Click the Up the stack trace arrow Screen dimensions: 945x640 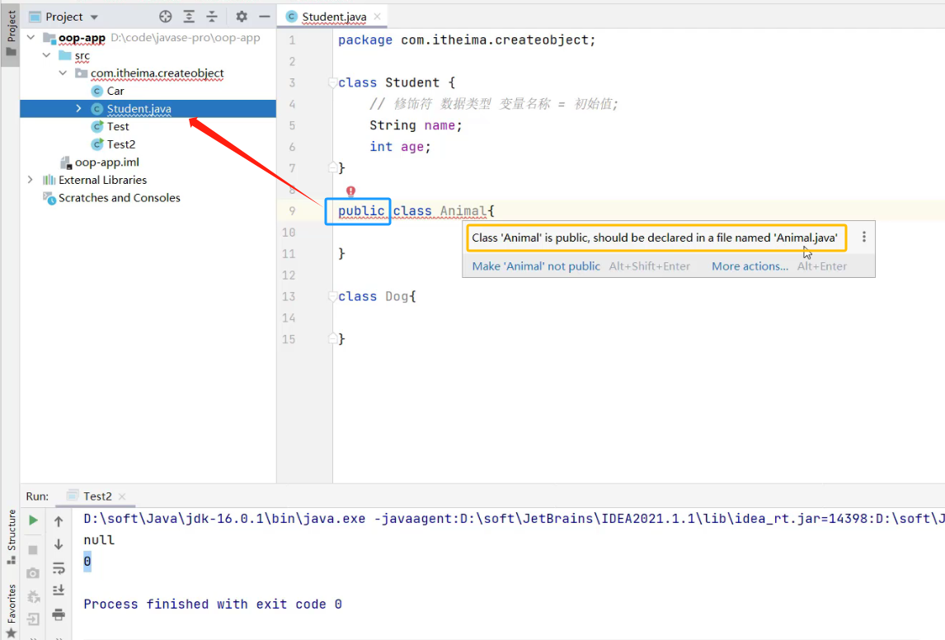pyautogui.click(x=59, y=521)
